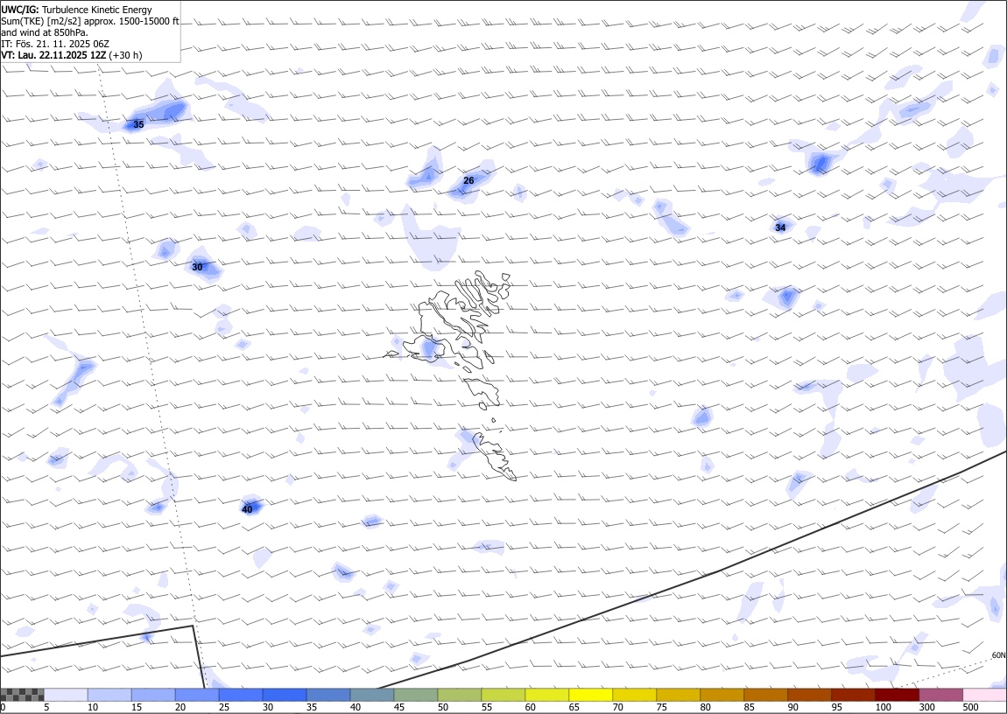Pick the bright yellow legend swatch between 65 and 70
The image size is (1007, 714).
(x=591, y=695)
